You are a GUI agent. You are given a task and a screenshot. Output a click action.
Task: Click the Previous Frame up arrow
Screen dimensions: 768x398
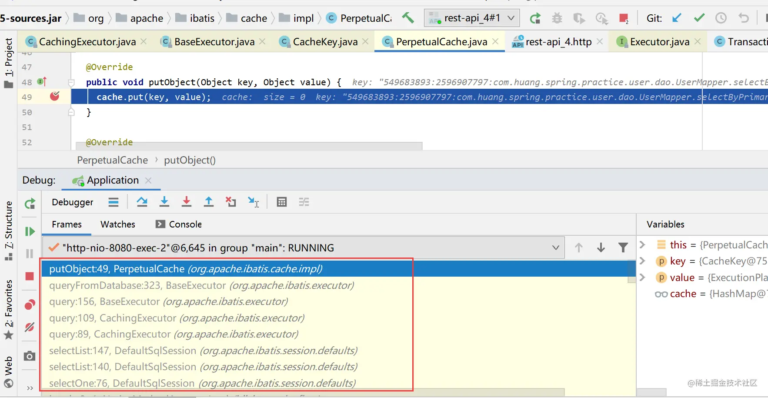click(578, 248)
